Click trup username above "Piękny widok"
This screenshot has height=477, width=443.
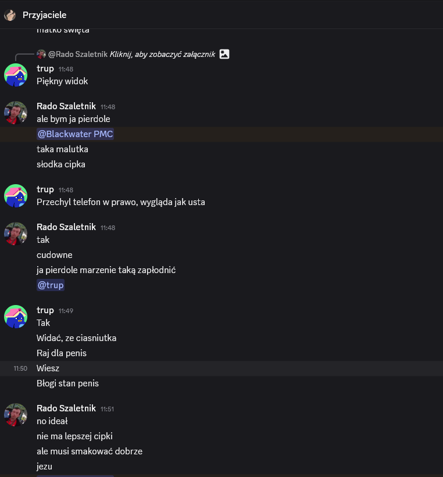[45, 69]
